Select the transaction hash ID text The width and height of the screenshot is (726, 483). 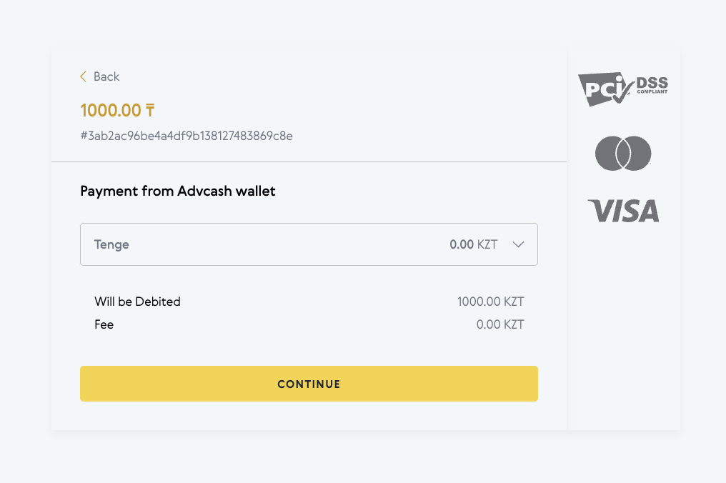pyautogui.click(x=187, y=136)
